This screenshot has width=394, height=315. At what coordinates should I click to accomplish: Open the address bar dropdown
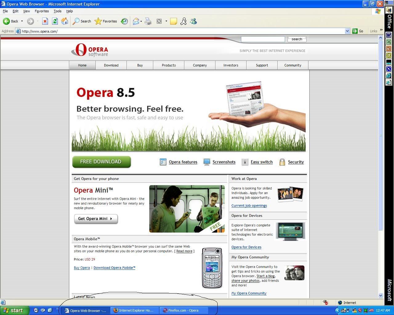[x=348, y=31]
